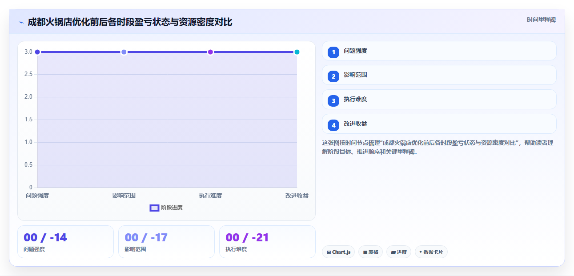
Task: Select the 问题强度 chart data point
Action: point(37,52)
